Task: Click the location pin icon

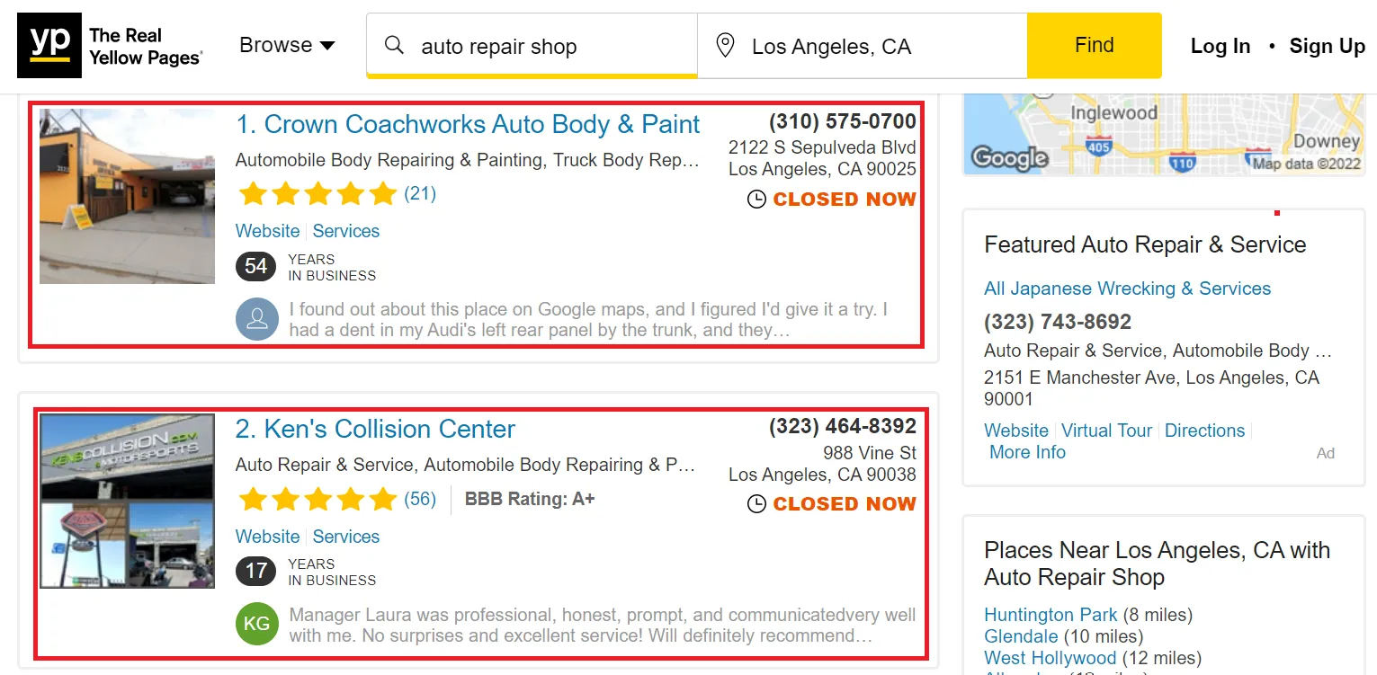Action: click(x=726, y=46)
